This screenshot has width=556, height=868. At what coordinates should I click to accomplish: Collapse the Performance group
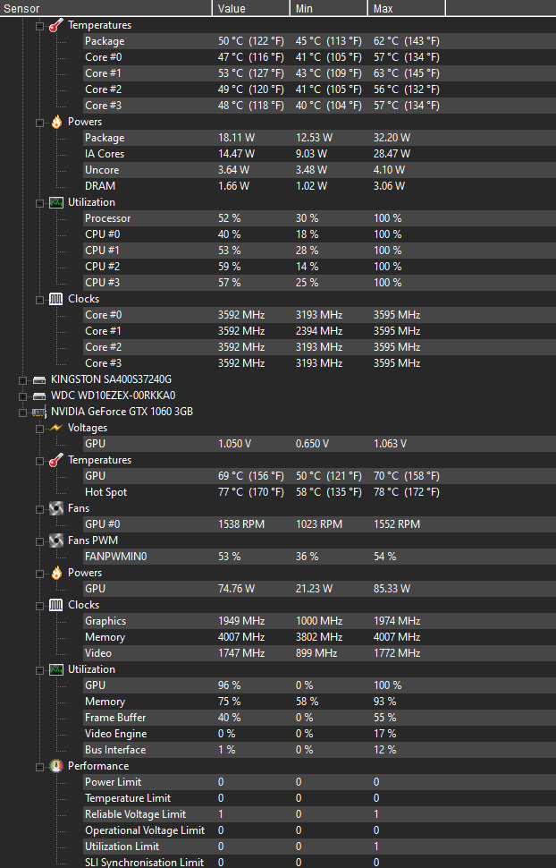click(x=39, y=766)
